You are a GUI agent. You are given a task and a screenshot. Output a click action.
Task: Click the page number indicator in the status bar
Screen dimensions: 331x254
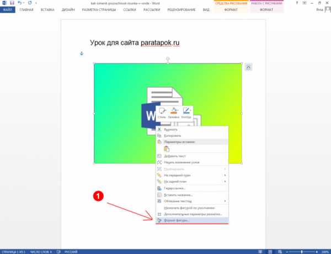pyautogui.click(x=13, y=252)
